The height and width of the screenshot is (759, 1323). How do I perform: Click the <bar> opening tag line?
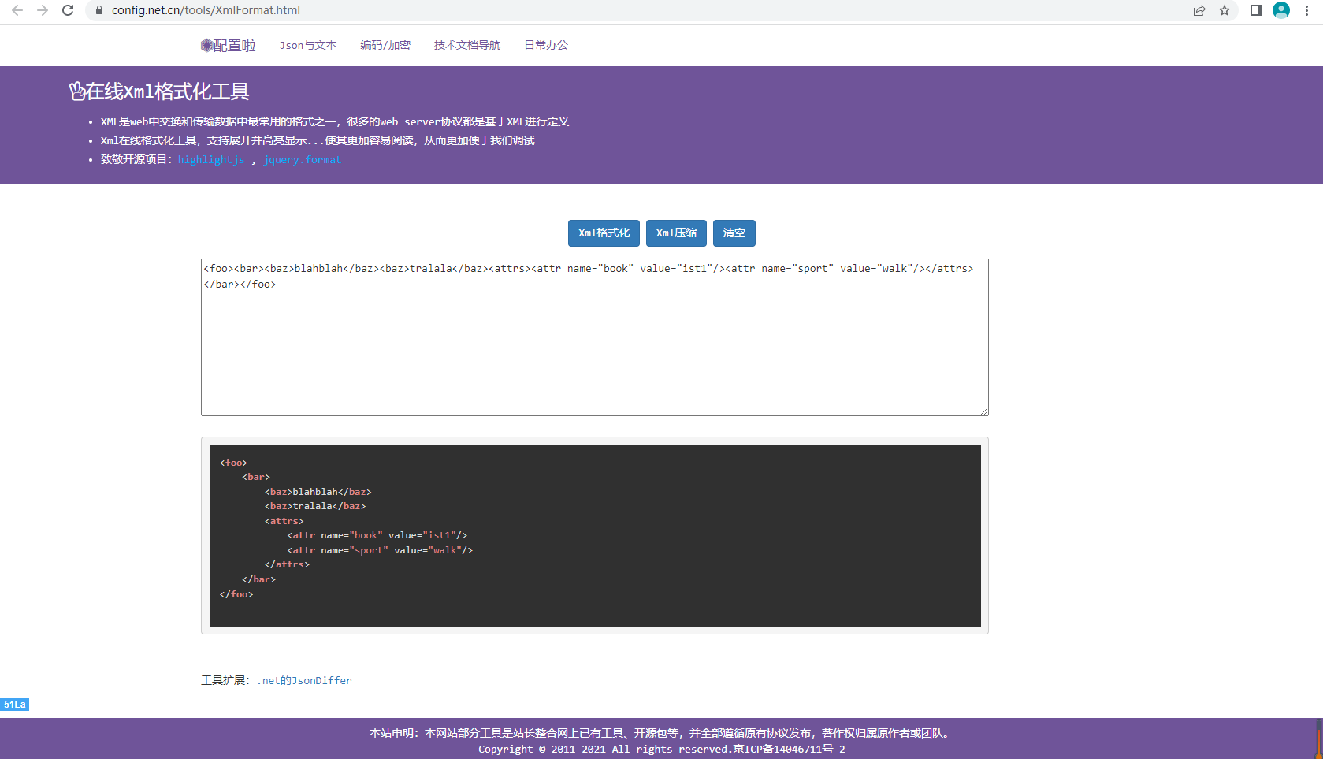pos(256,477)
